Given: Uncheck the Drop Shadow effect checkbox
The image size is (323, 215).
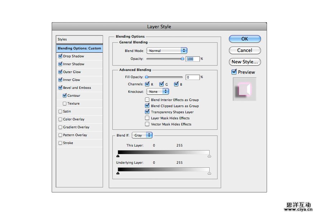Looking at the screenshot, I should 60,56.
